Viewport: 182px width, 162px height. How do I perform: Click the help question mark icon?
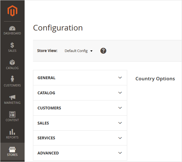click(x=103, y=51)
